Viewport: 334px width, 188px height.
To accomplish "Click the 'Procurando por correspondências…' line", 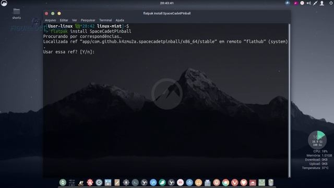I will coord(82,37).
